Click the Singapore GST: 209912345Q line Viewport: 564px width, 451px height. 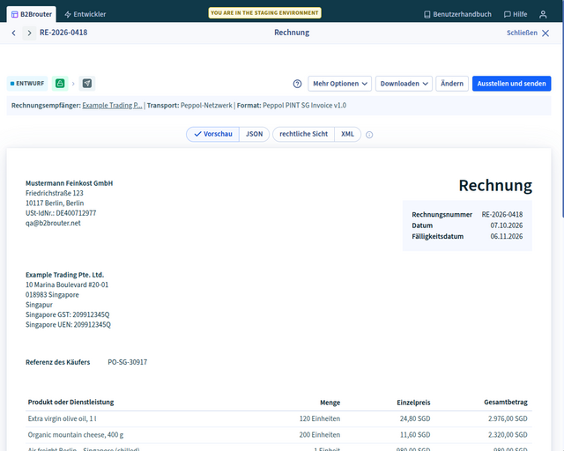[x=67, y=314]
